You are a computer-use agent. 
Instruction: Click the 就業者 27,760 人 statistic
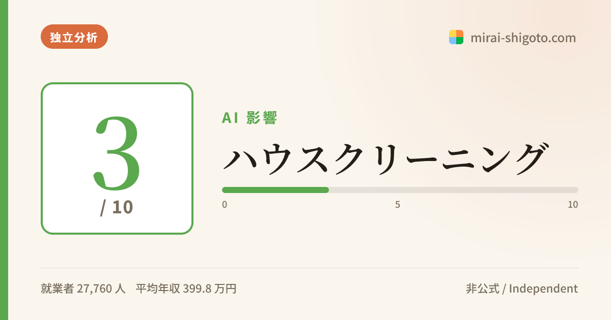click(83, 289)
